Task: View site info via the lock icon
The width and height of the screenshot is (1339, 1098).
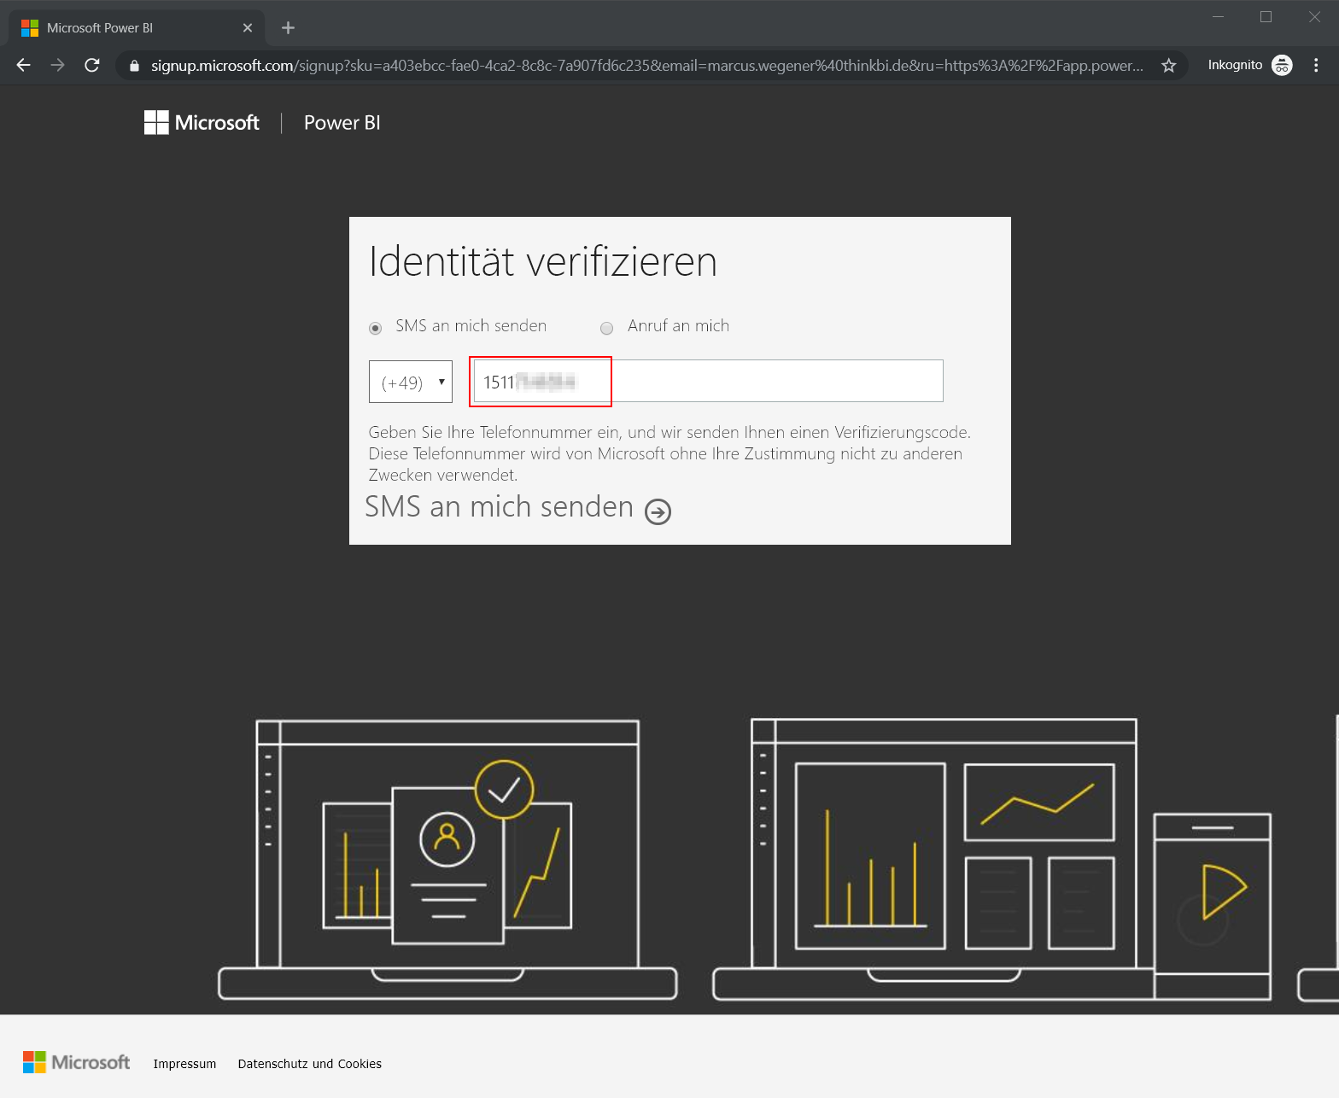Action: coord(134,66)
